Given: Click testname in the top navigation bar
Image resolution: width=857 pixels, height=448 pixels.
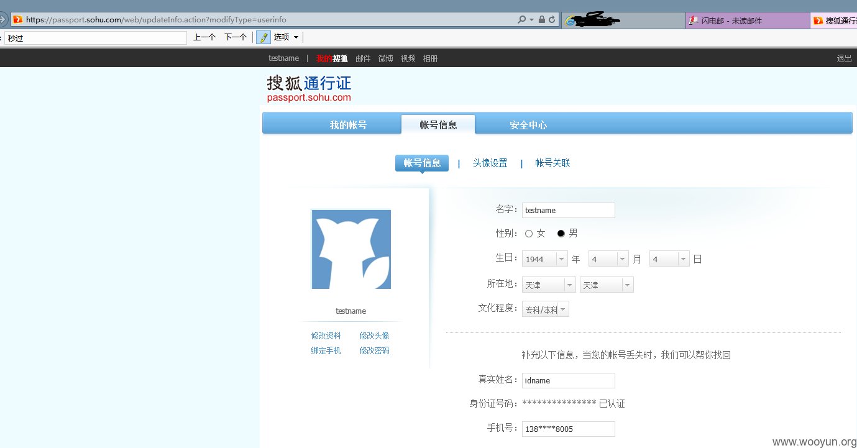Looking at the screenshot, I should tap(283, 58).
